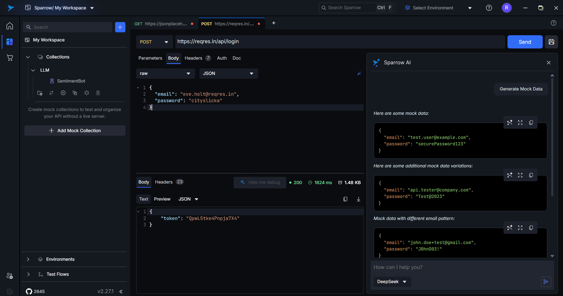Add a GraphQL request icon

click(x=87, y=93)
